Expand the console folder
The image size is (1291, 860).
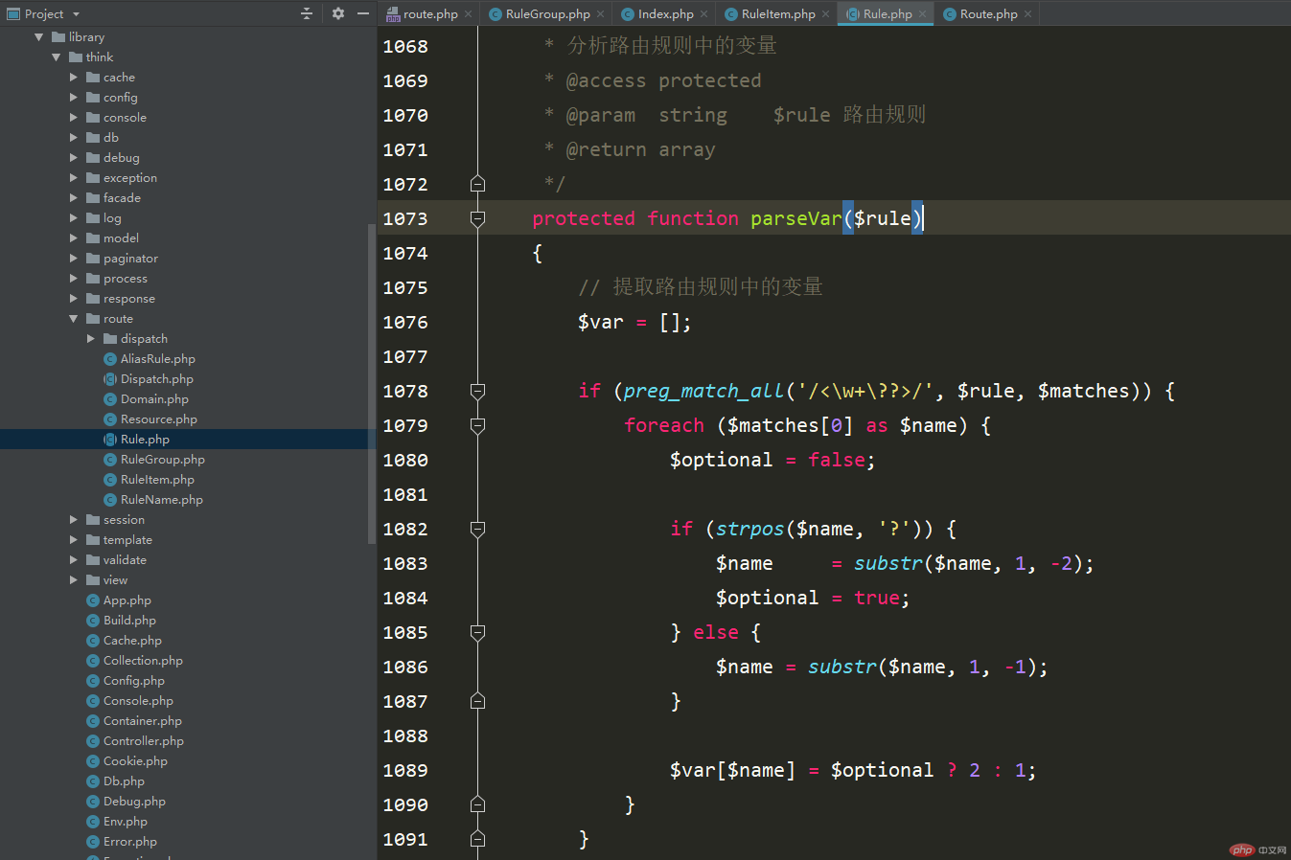tap(74, 118)
